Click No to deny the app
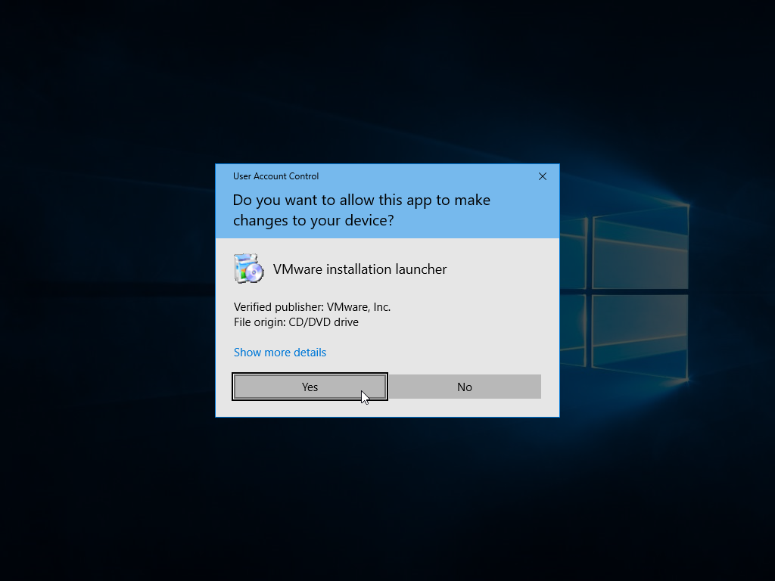775x581 pixels. pyautogui.click(x=465, y=387)
